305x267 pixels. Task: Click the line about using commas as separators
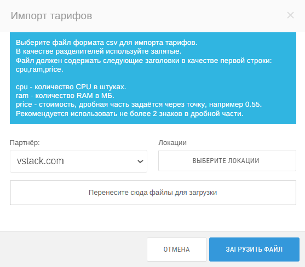point(99,51)
